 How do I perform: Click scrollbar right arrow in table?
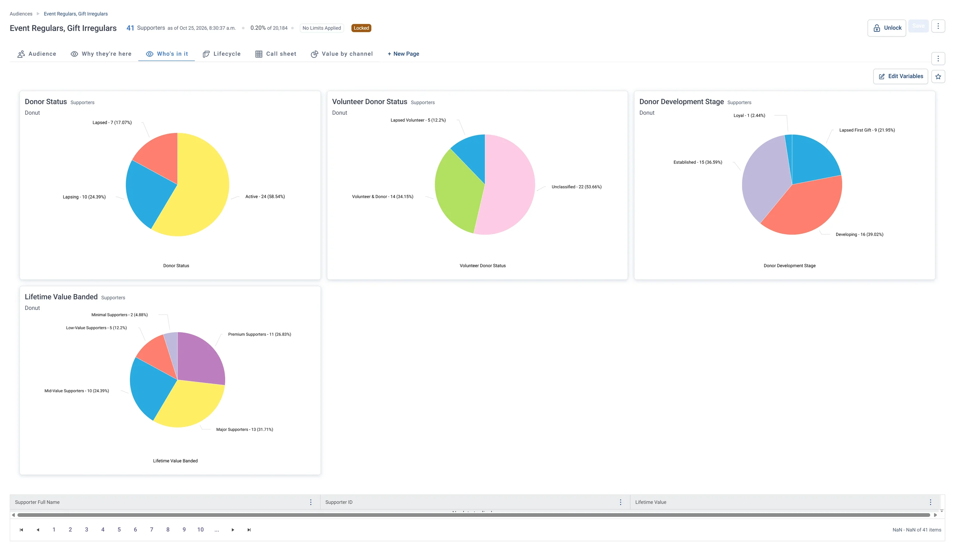(935, 515)
